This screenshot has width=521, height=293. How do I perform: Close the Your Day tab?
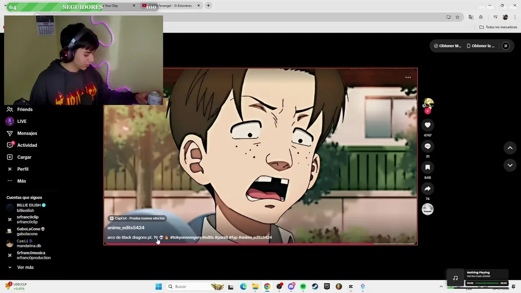pyautogui.click(x=134, y=6)
